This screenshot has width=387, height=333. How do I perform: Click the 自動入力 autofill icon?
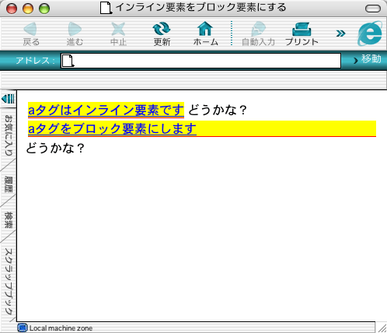pyautogui.click(x=258, y=29)
